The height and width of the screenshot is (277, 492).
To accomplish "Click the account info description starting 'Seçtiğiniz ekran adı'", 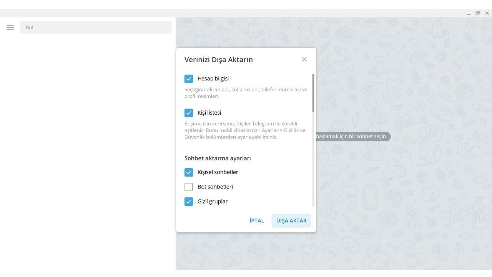I will pos(246,93).
